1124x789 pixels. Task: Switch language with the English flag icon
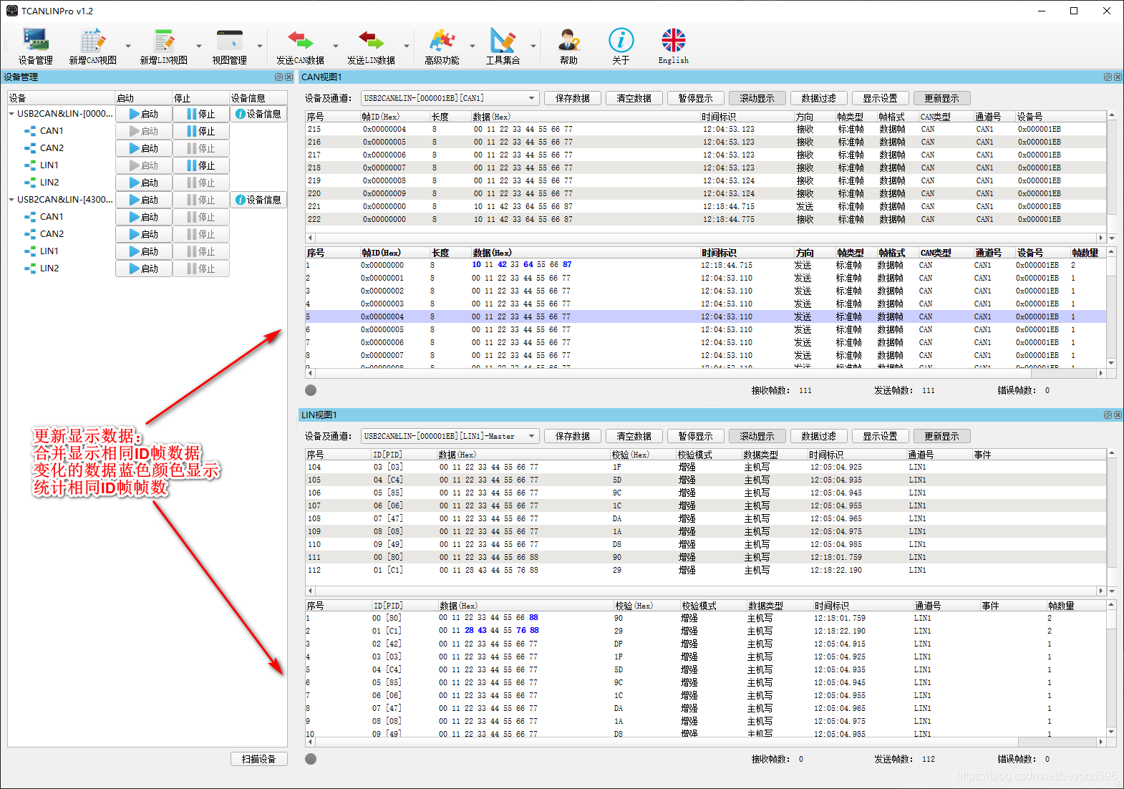(x=673, y=47)
